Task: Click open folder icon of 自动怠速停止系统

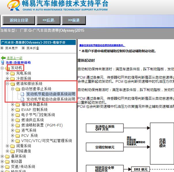Action: pos(18,89)
